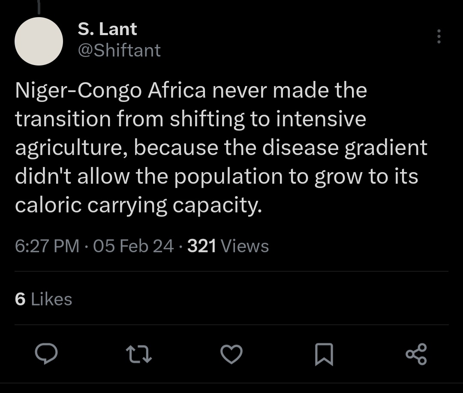This screenshot has height=393, width=463.
Task: Click the word 'Likes' beside the count
Action: coord(51,299)
